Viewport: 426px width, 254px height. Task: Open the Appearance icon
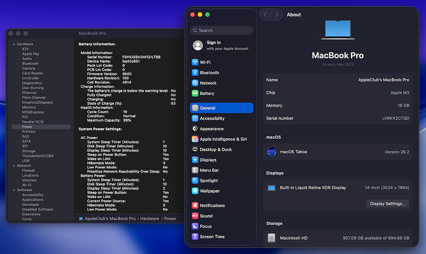click(x=195, y=129)
